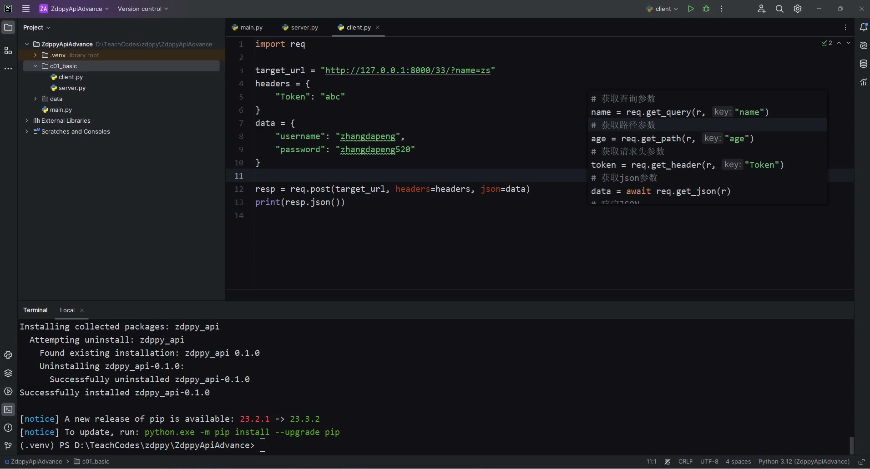Open the Python Console icon
Screen dimensions: 870x469
8,355
